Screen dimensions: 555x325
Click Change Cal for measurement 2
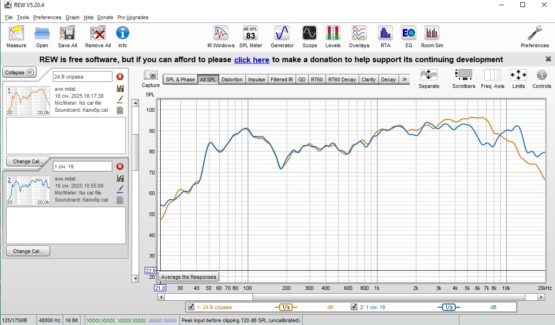coord(28,251)
